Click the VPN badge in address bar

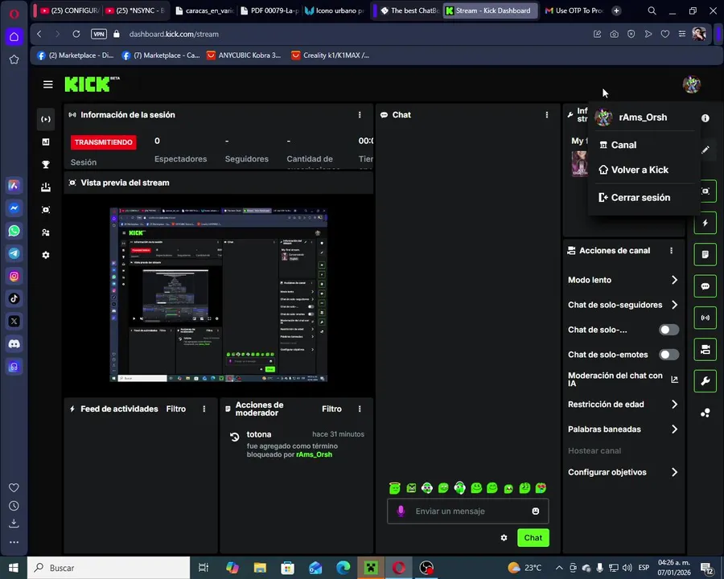coord(99,34)
